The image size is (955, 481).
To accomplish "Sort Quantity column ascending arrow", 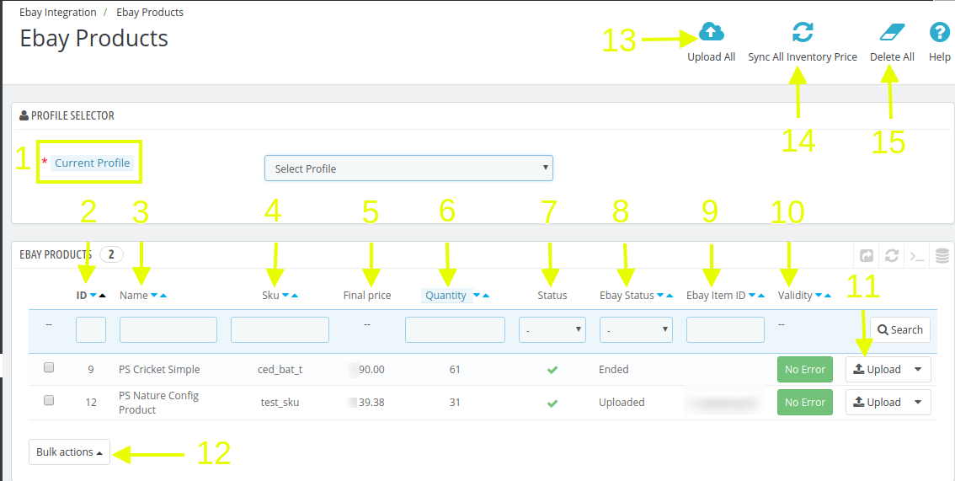I will tap(486, 296).
